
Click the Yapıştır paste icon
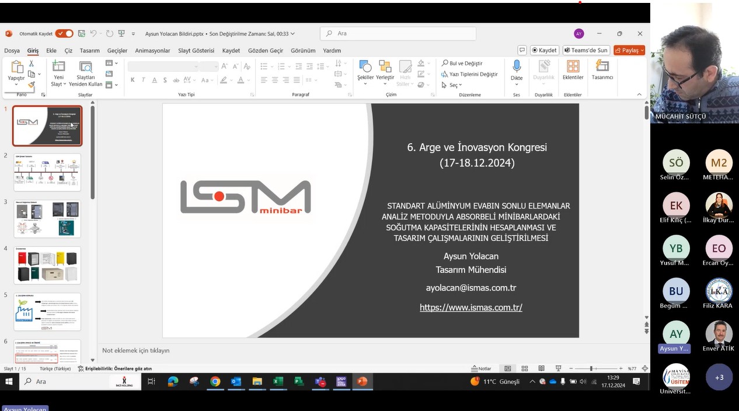coord(16,68)
